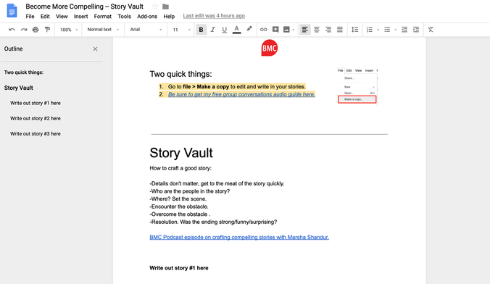Viewport: 490px width, 284px height.
Task: Open the line spacing options
Action: 354,30
